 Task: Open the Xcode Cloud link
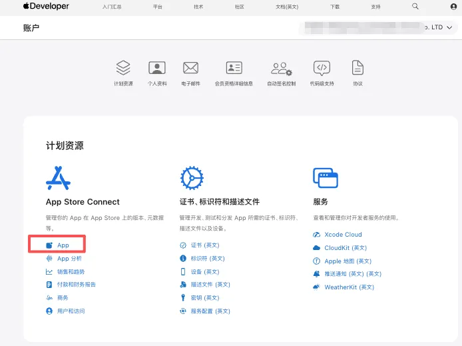pos(343,235)
